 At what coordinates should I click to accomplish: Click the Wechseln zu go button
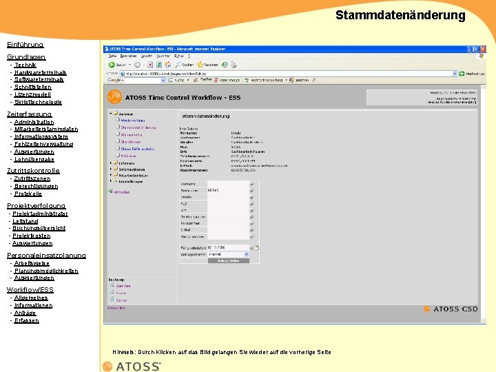472,74
